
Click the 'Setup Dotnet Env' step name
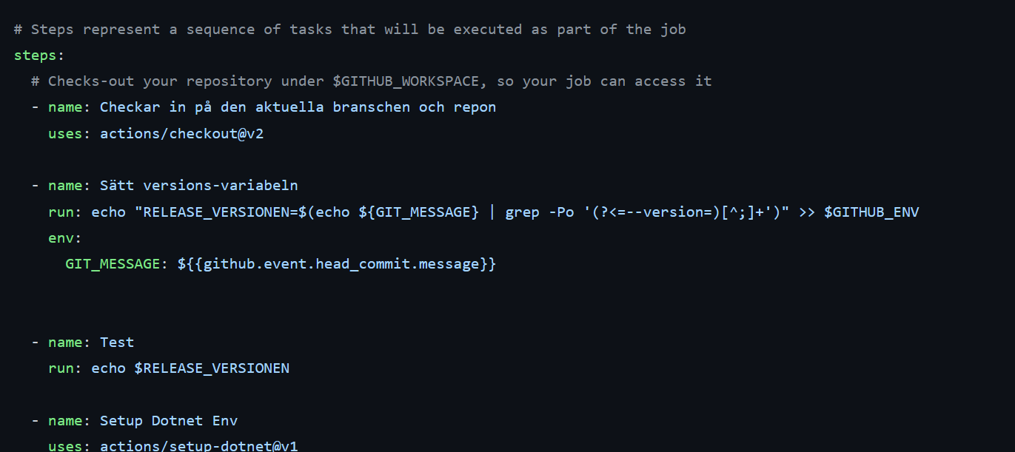(169, 421)
